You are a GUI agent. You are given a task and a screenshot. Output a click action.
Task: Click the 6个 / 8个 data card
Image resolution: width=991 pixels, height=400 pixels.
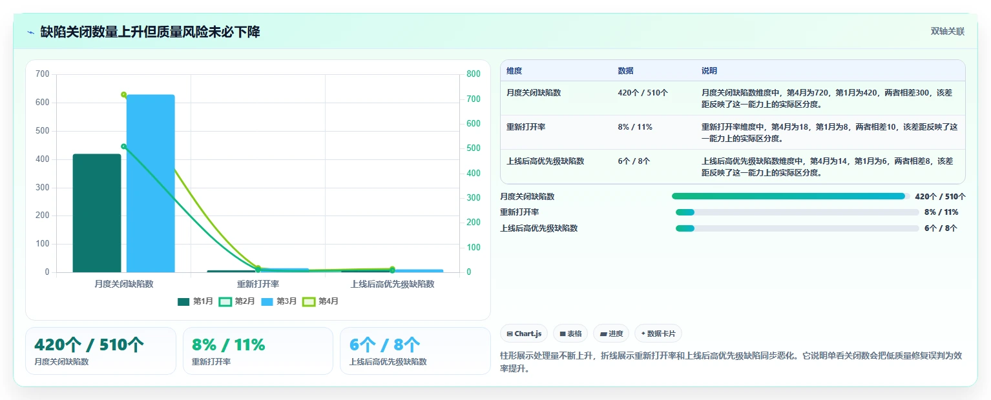click(415, 351)
